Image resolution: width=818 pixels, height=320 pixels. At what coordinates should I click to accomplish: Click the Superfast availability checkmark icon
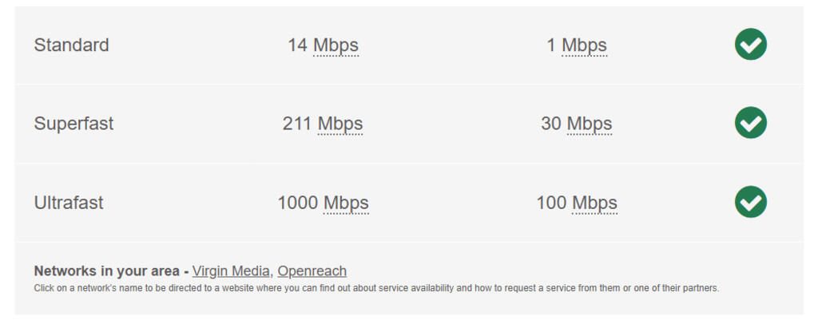pyautogui.click(x=750, y=123)
